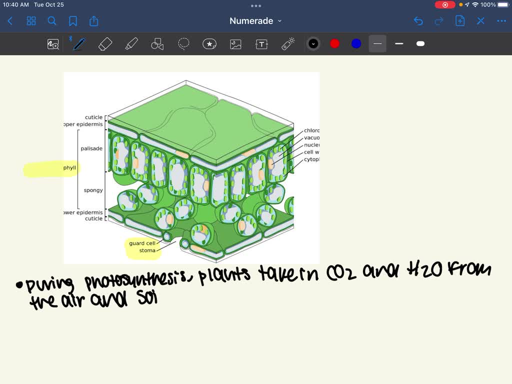The image size is (512, 384).
Task: Open the Sticker tool
Action: tap(209, 43)
